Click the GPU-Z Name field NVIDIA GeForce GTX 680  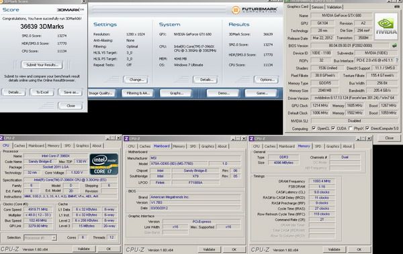point(342,15)
